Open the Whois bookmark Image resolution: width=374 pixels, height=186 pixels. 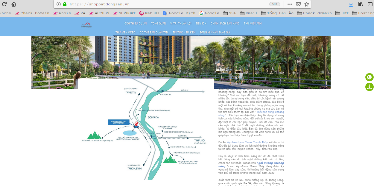point(62,13)
